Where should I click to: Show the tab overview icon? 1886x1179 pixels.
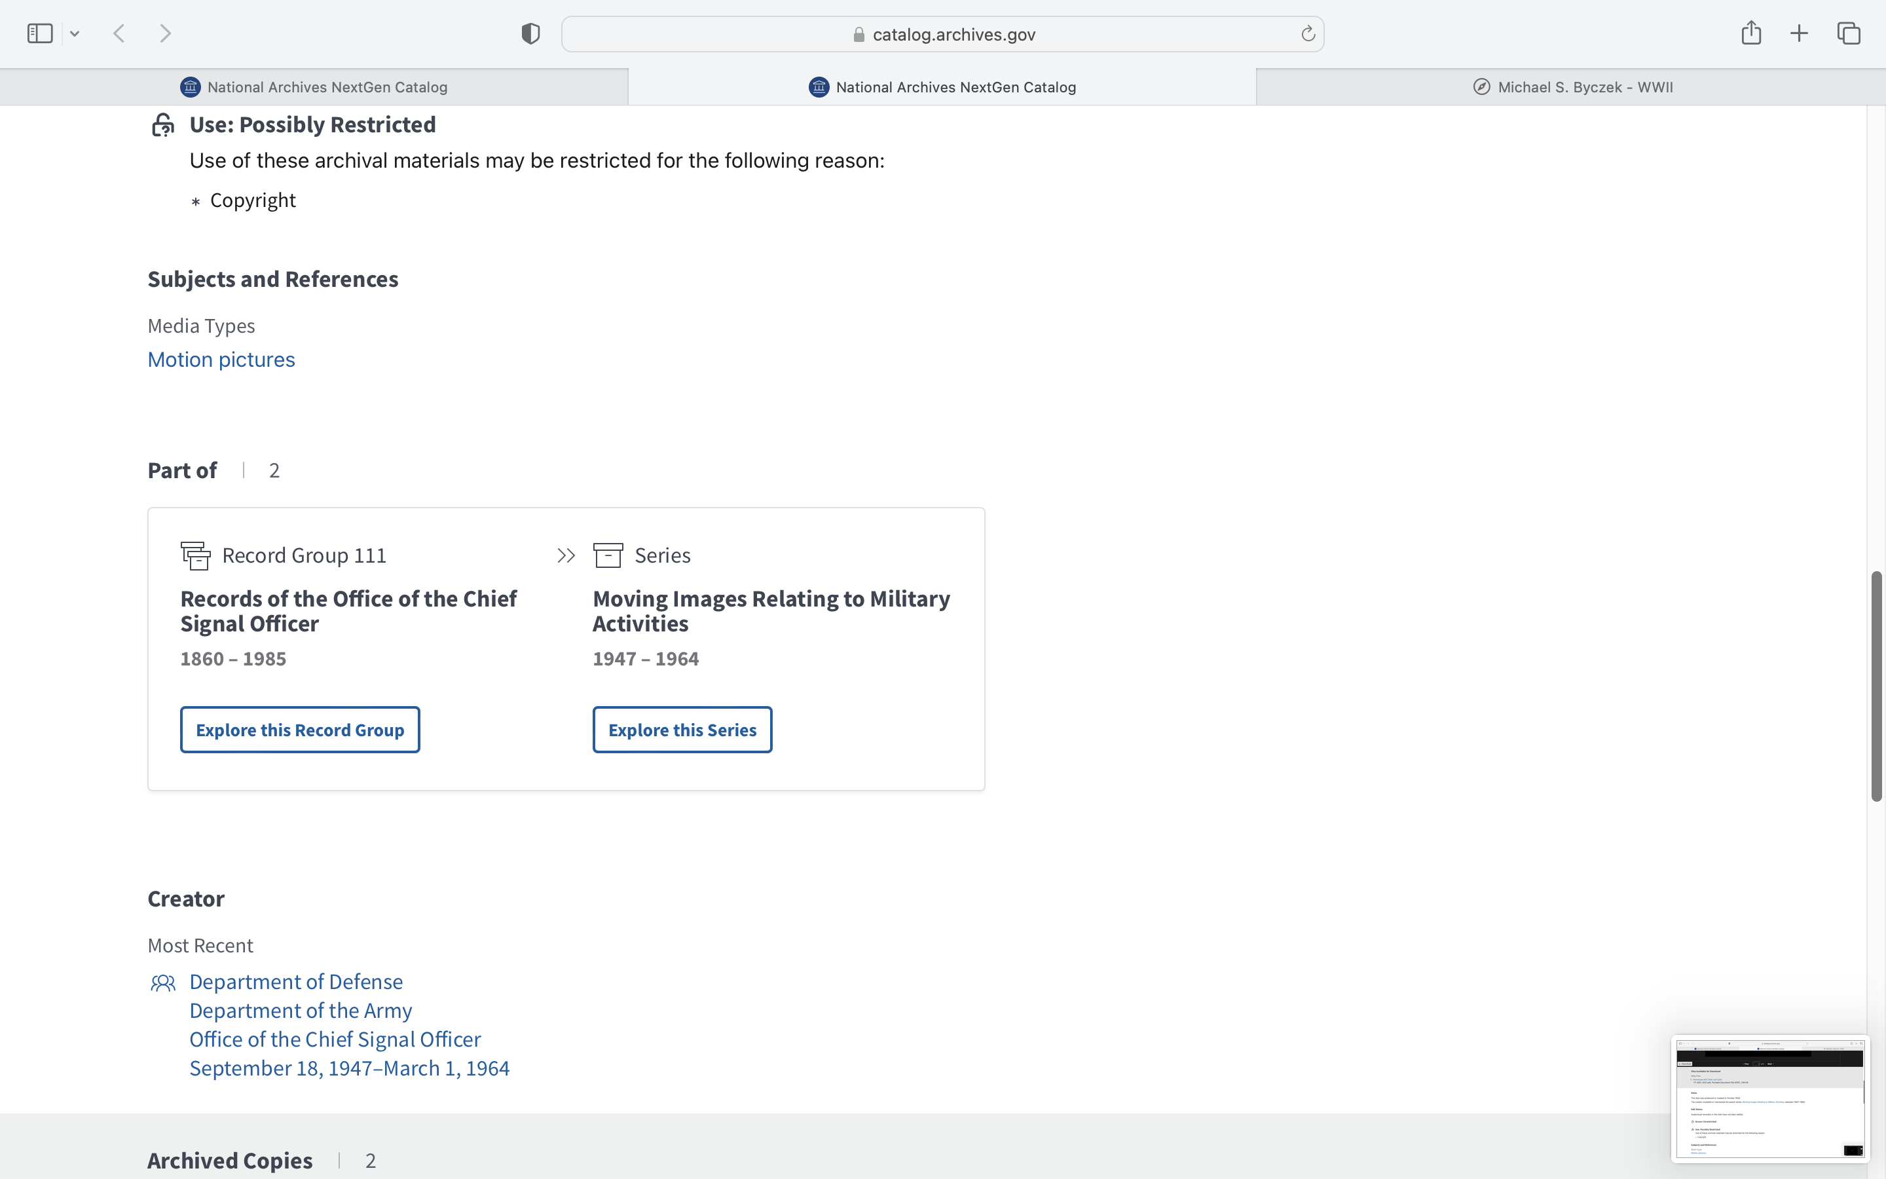click(1849, 33)
